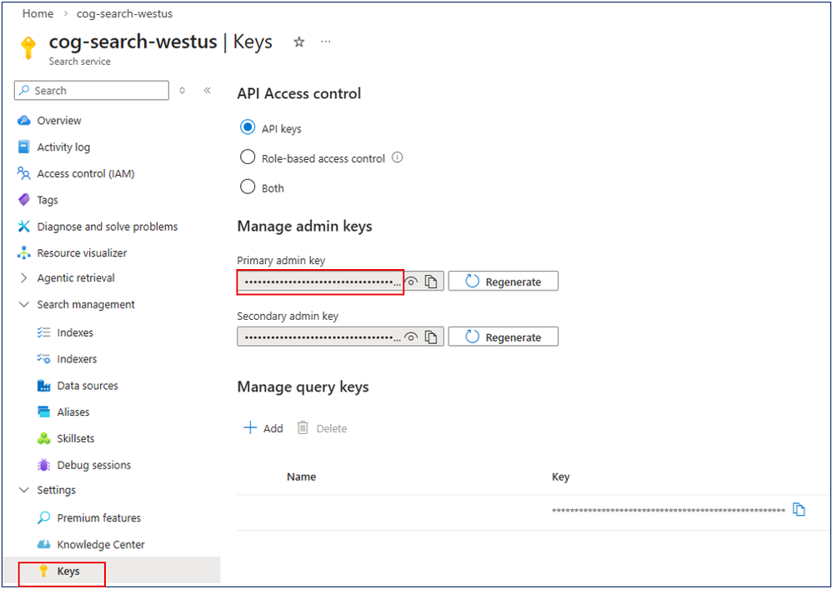Screen dimensions: 832x589
Task: Click the Name column header
Action: tap(302, 477)
